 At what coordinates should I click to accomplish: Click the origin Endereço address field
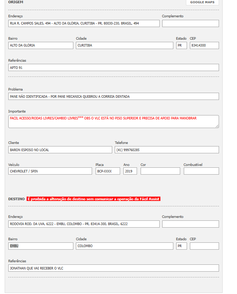coord(84,23)
